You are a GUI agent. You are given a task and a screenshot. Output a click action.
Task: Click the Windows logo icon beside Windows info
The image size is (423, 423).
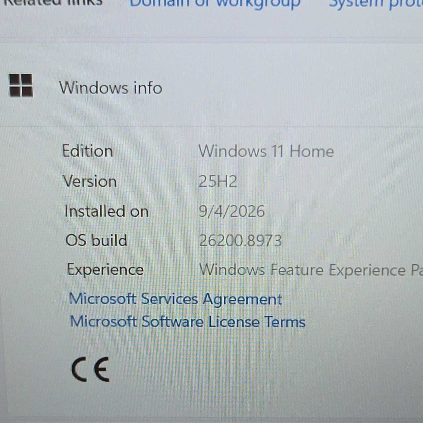[x=21, y=85]
